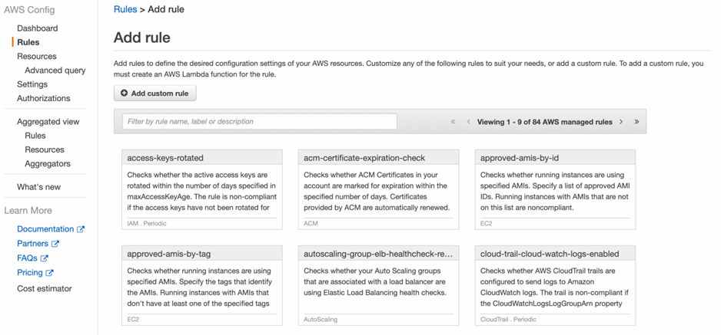
Task: Open Dashboard in the sidebar
Action: coord(37,28)
